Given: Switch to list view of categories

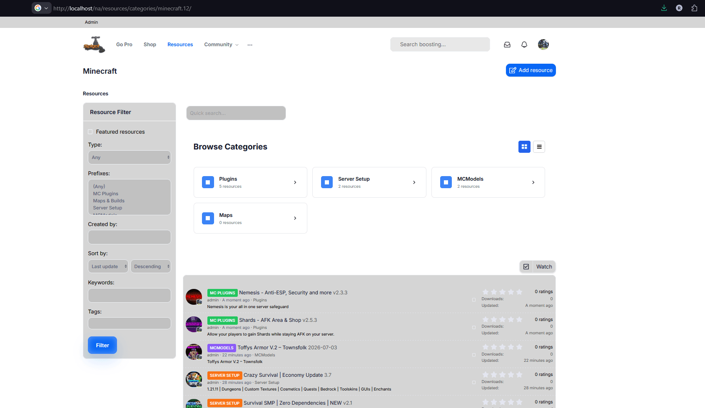Looking at the screenshot, I should 539,147.
